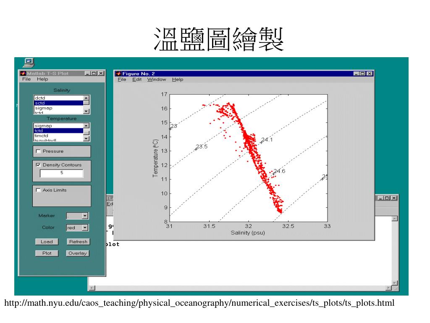Image resolution: width=430 pixels, height=323 pixels.
Task: Maximize the Matlab T-S Plot window
Action: pyautogui.click(x=94, y=73)
